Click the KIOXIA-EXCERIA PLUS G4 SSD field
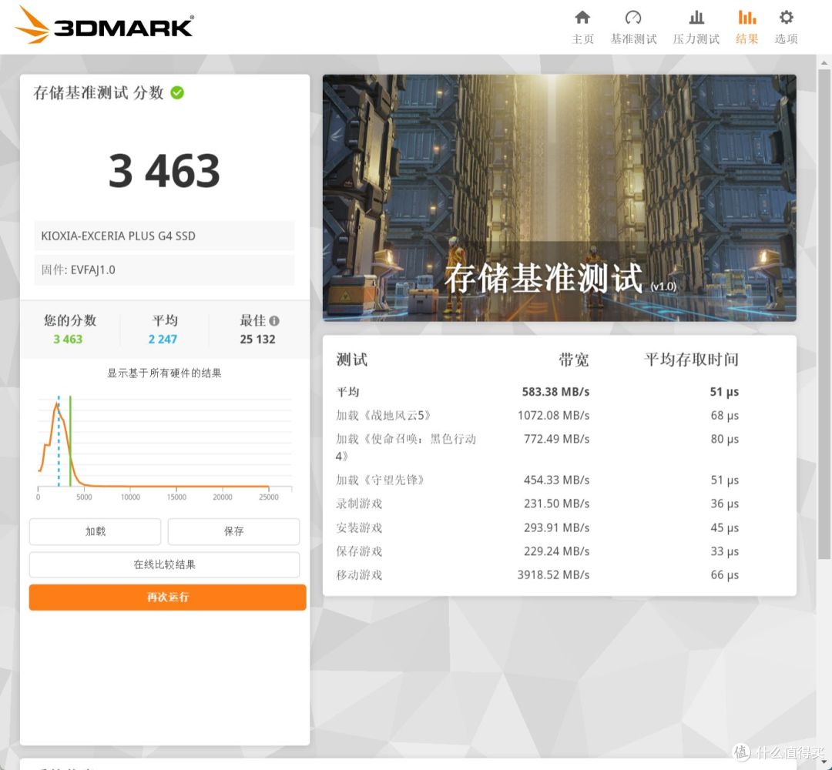832x770 pixels. 165,236
